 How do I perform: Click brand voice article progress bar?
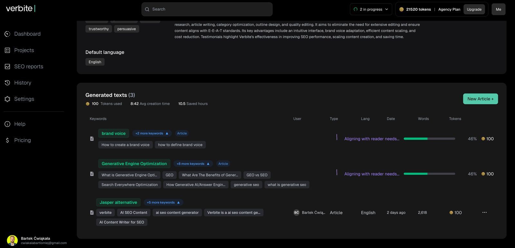[429, 139]
